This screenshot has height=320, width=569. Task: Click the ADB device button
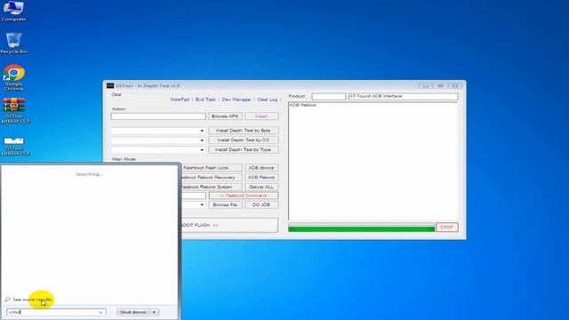point(261,168)
